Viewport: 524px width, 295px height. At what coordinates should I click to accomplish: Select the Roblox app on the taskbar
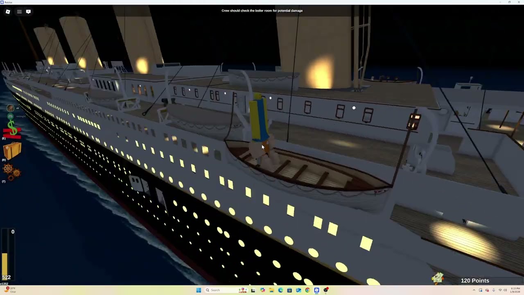coord(316,290)
